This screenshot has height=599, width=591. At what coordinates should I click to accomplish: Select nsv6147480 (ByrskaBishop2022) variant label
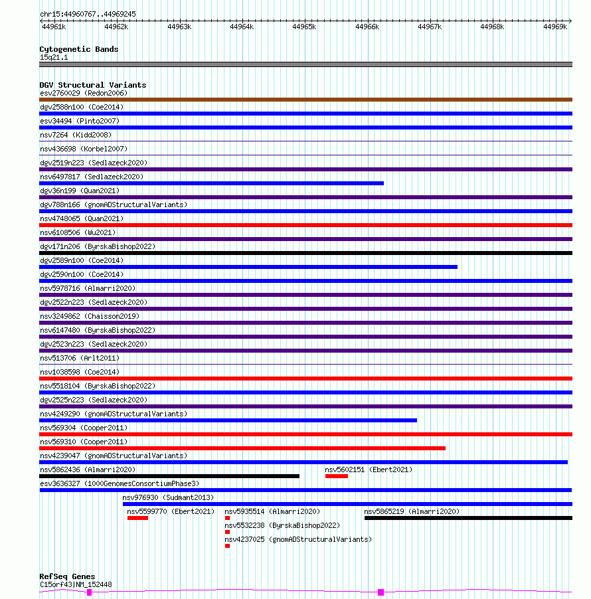(98, 330)
